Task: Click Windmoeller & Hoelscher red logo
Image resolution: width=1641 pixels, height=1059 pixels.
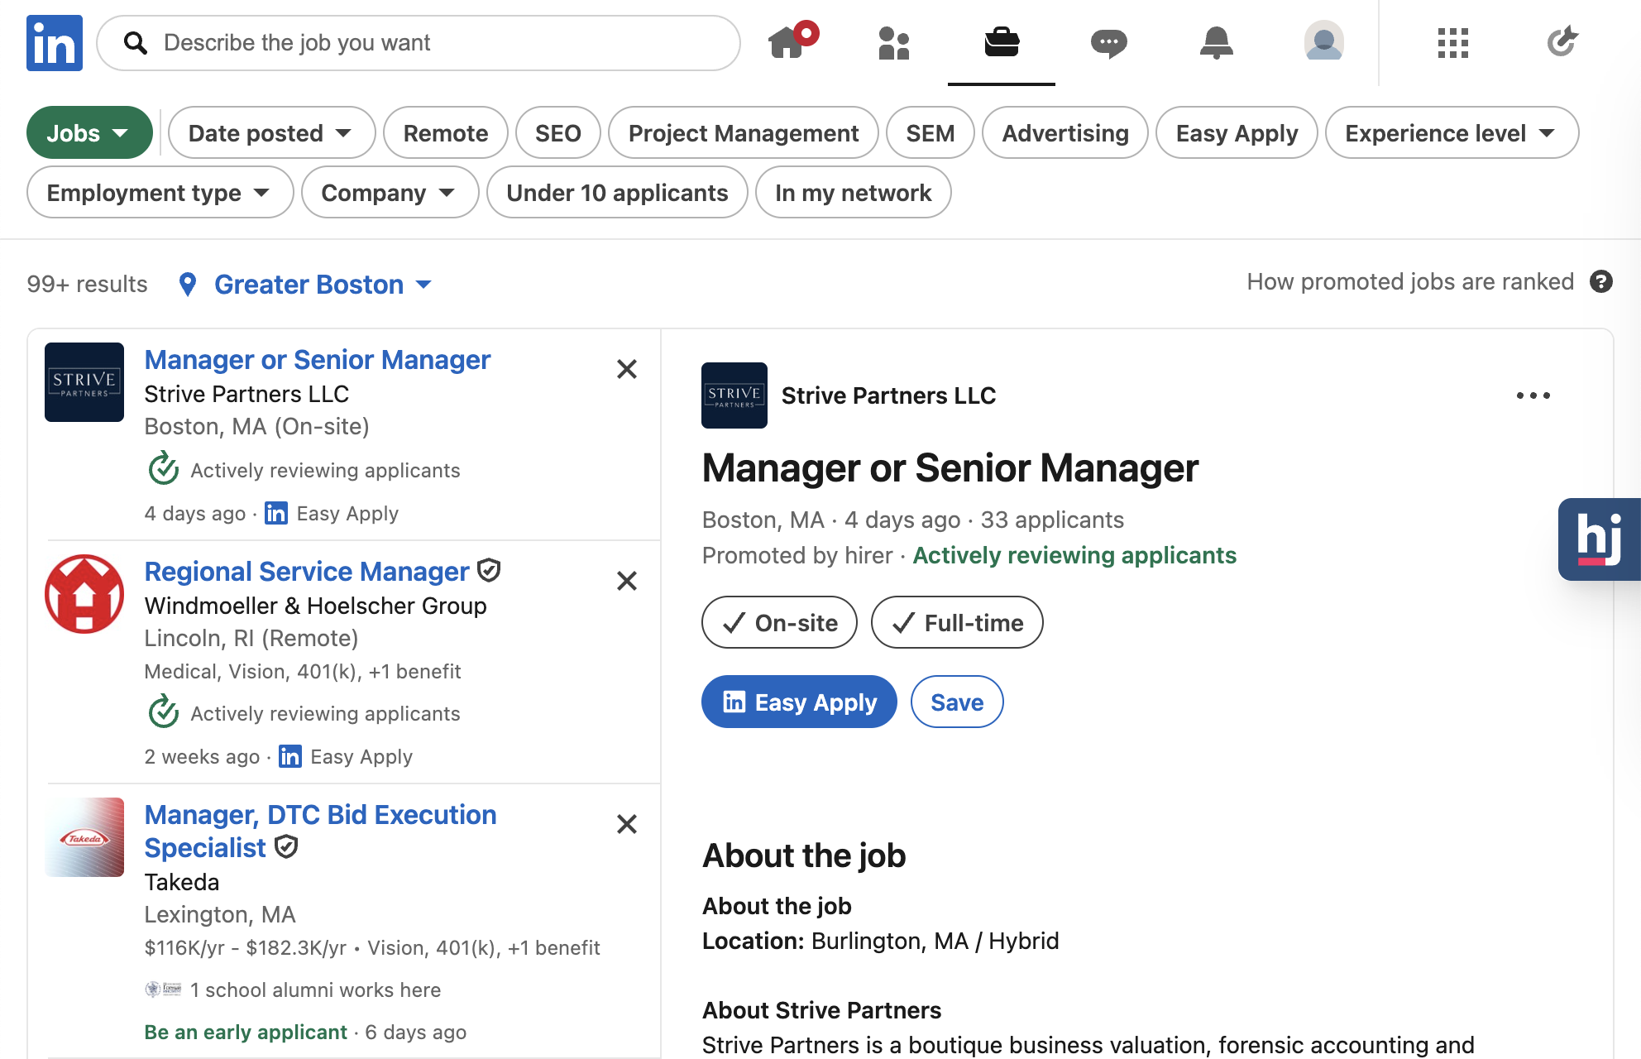Action: tap(84, 594)
